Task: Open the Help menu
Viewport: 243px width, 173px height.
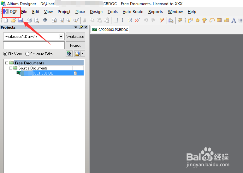Action: click(192, 12)
